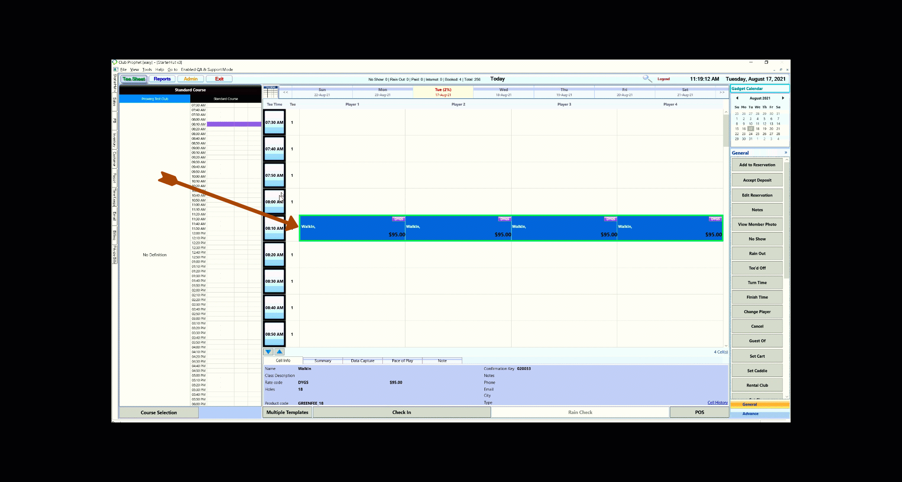Click the 07:30 AM tee time tile
The image size is (902, 482).
[x=274, y=122]
